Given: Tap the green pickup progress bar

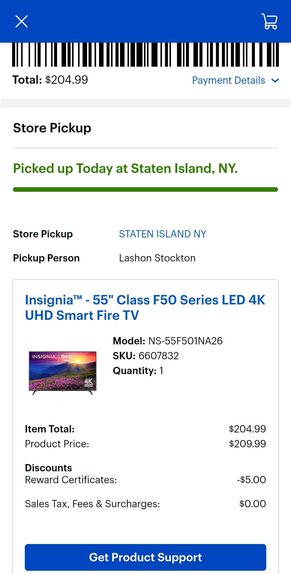Looking at the screenshot, I should (145, 190).
